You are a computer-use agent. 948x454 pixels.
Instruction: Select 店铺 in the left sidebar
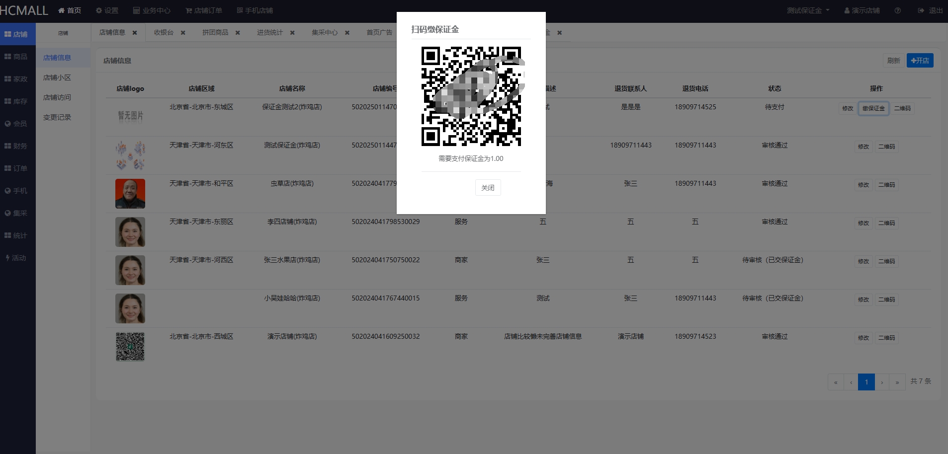[17, 34]
